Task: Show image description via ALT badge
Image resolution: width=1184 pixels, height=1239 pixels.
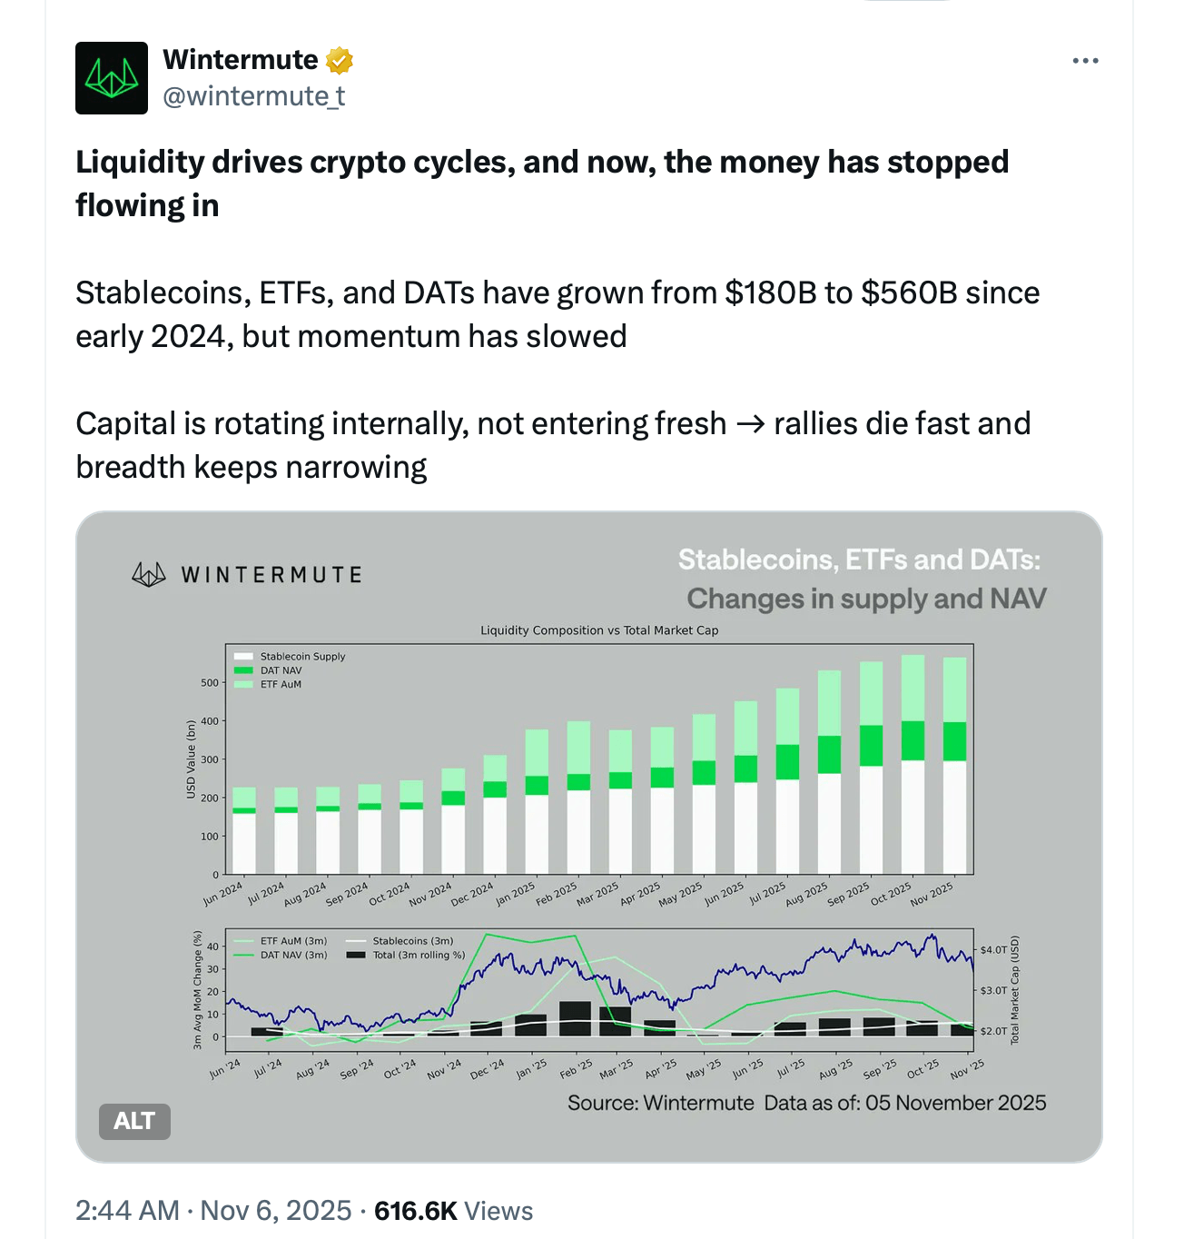Action: (134, 1121)
